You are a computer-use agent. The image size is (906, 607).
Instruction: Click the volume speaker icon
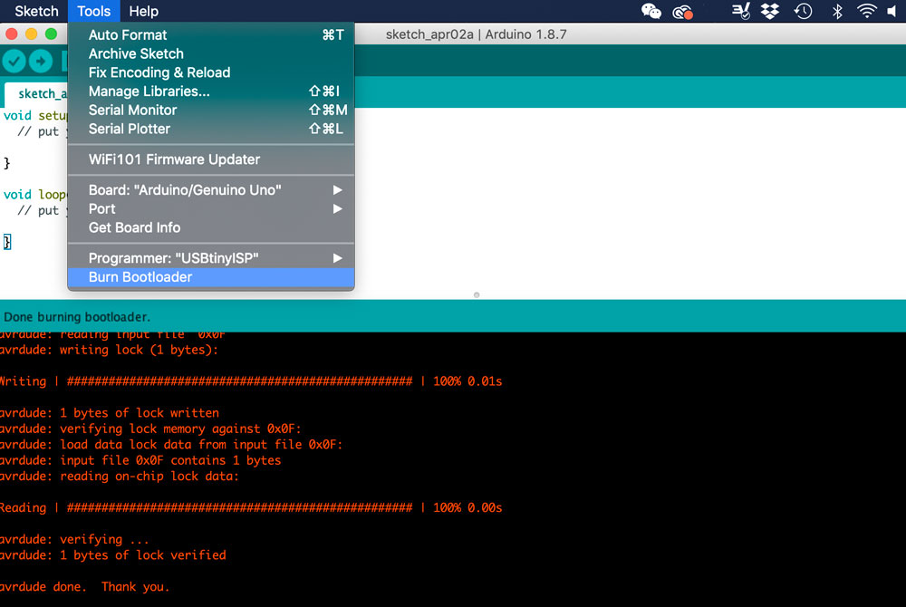click(x=892, y=11)
